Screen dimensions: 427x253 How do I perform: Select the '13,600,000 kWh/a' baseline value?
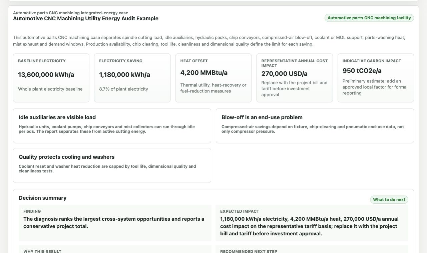coord(46,75)
